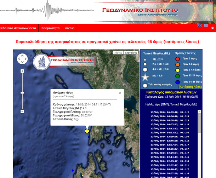Open the Δίκτυα menu
This screenshot has width=216, height=178.
69,28
